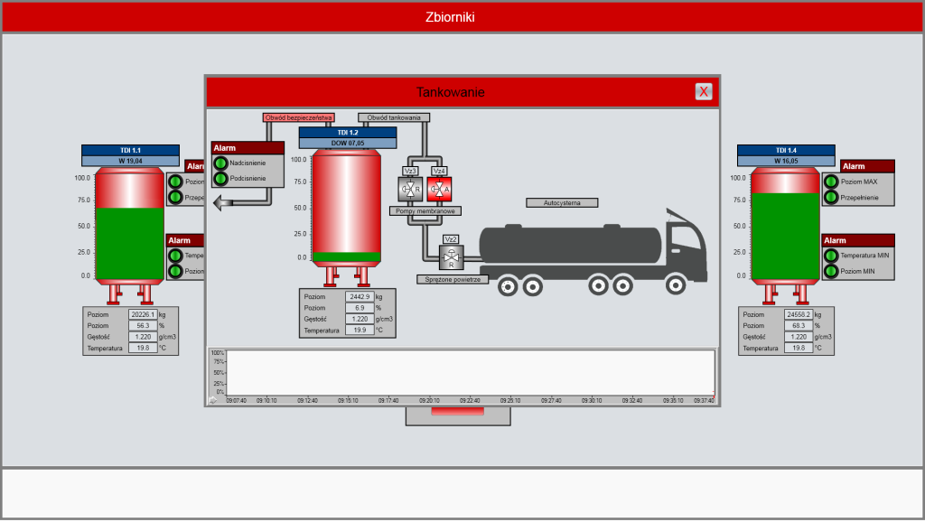Click TDI 1.4 Temperatura MIN alarm lamp
The image size is (925, 522).
831,256
